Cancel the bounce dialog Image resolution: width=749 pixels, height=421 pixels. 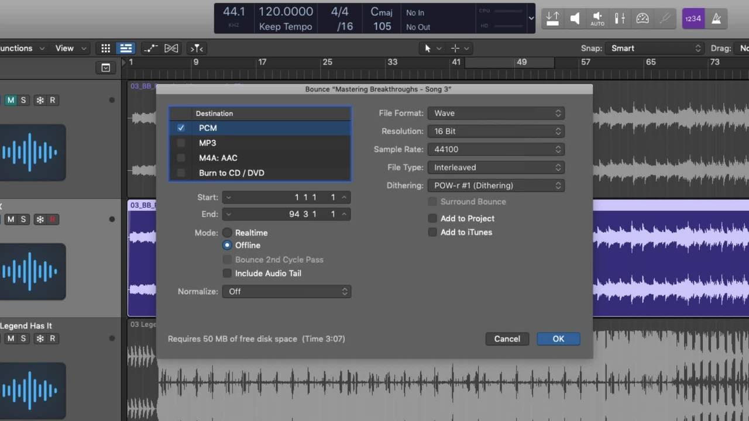507,339
